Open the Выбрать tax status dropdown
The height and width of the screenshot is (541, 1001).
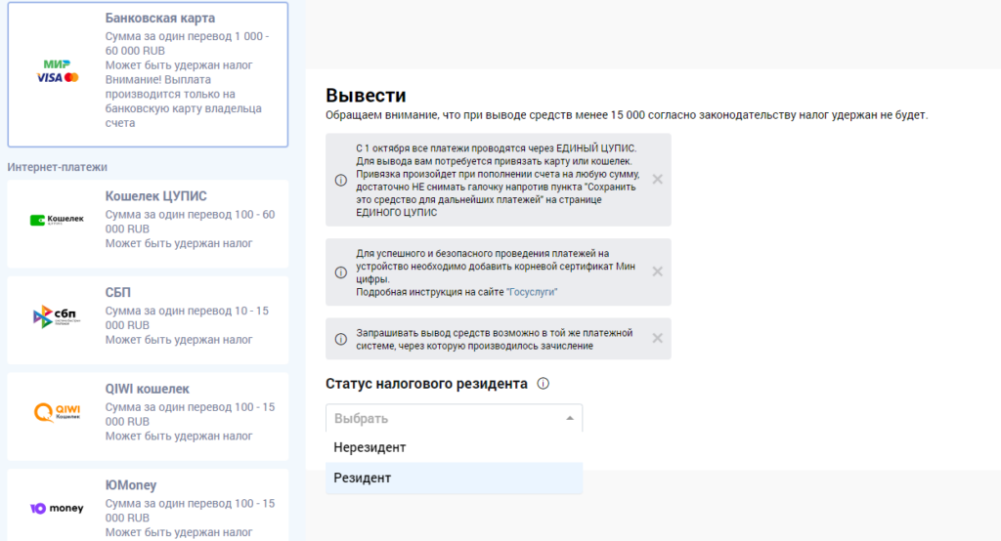(x=454, y=419)
